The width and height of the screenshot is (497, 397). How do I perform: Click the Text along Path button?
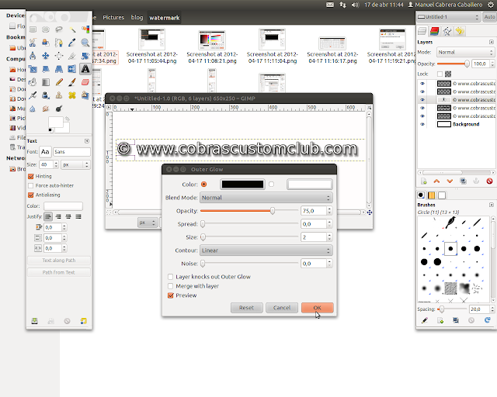[59, 261]
